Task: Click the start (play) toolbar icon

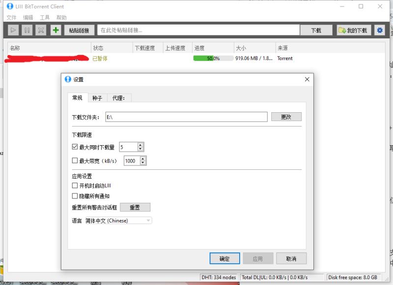Action: pyautogui.click(x=13, y=31)
